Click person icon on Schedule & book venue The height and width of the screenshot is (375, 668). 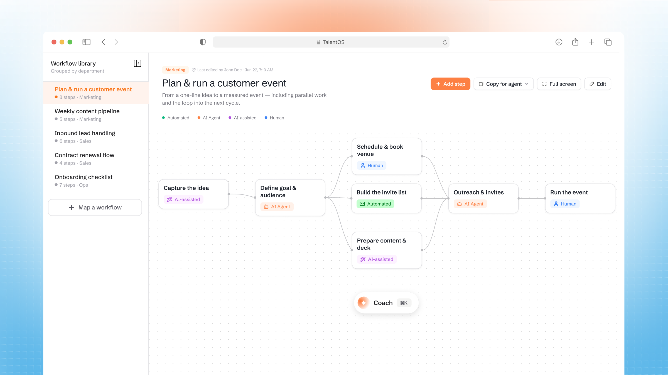(x=363, y=166)
